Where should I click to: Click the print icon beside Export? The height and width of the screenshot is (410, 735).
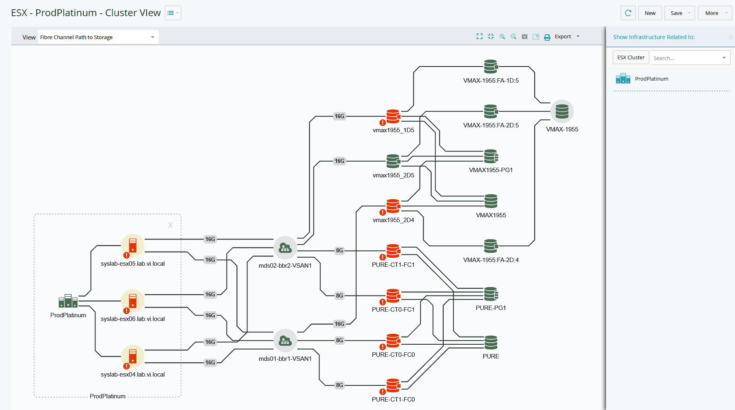point(547,37)
